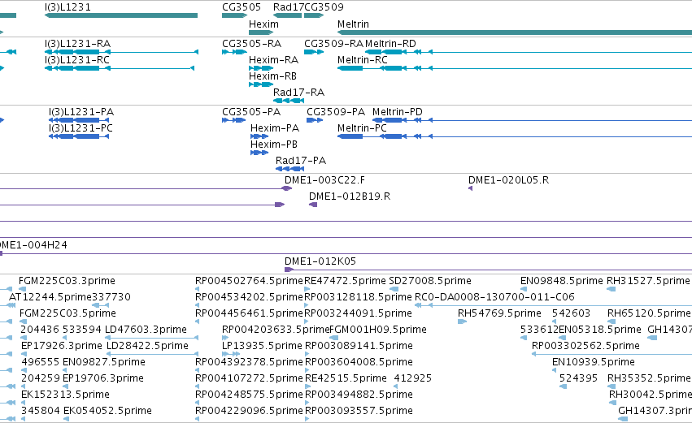692x423 pixels.
Task: Click the Hexim-RB transcript label
Action: (272, 76)
